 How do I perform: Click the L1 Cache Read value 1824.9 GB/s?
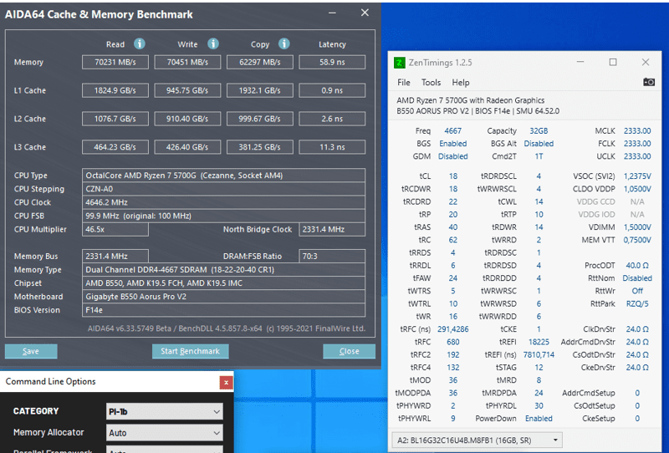click(x=115, y=90)
